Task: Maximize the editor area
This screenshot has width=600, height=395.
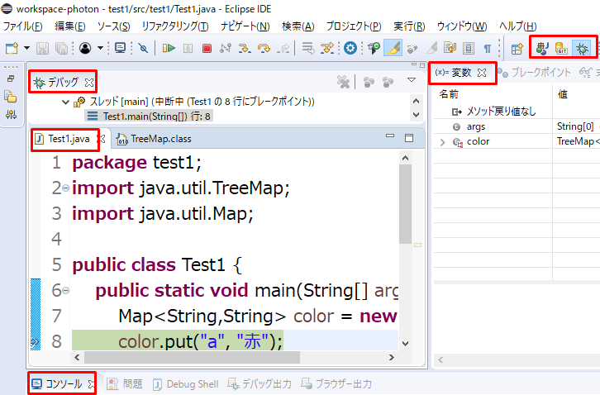Action: [x=409, y=138]
